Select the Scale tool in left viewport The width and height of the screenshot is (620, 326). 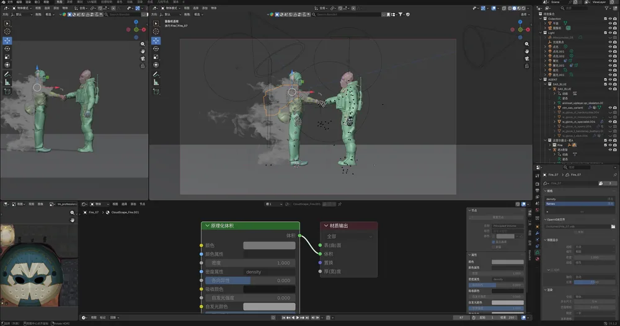point(7,57)
